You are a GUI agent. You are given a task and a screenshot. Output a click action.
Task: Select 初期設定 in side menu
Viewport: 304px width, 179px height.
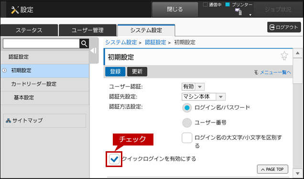click(x=44, y=71)
